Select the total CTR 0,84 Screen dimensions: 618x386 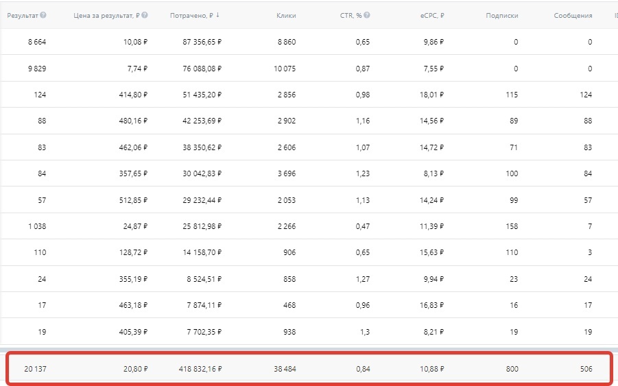pos(363,369)
